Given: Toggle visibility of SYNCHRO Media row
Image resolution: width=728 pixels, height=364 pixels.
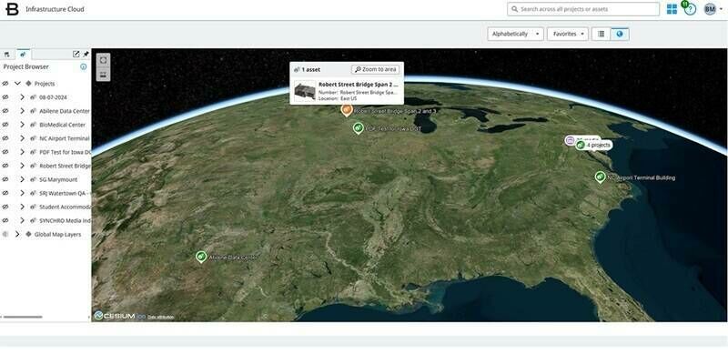Looking at the screenshot, I should [5, 220].
